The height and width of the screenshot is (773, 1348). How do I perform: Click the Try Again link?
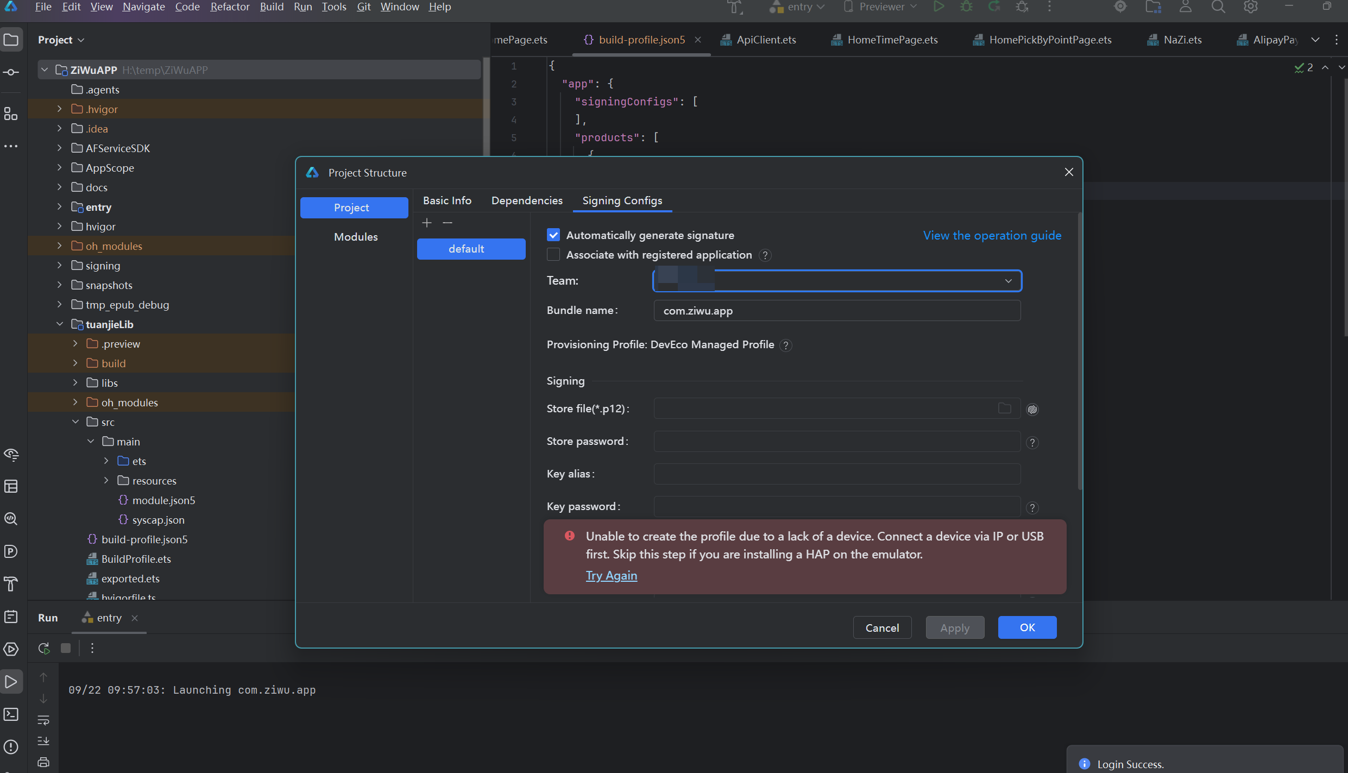[x=611, y=575]
